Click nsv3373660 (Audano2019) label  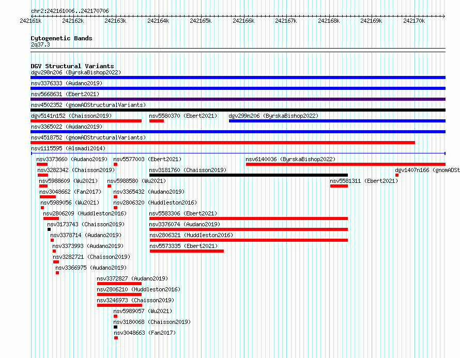[72, 159]
